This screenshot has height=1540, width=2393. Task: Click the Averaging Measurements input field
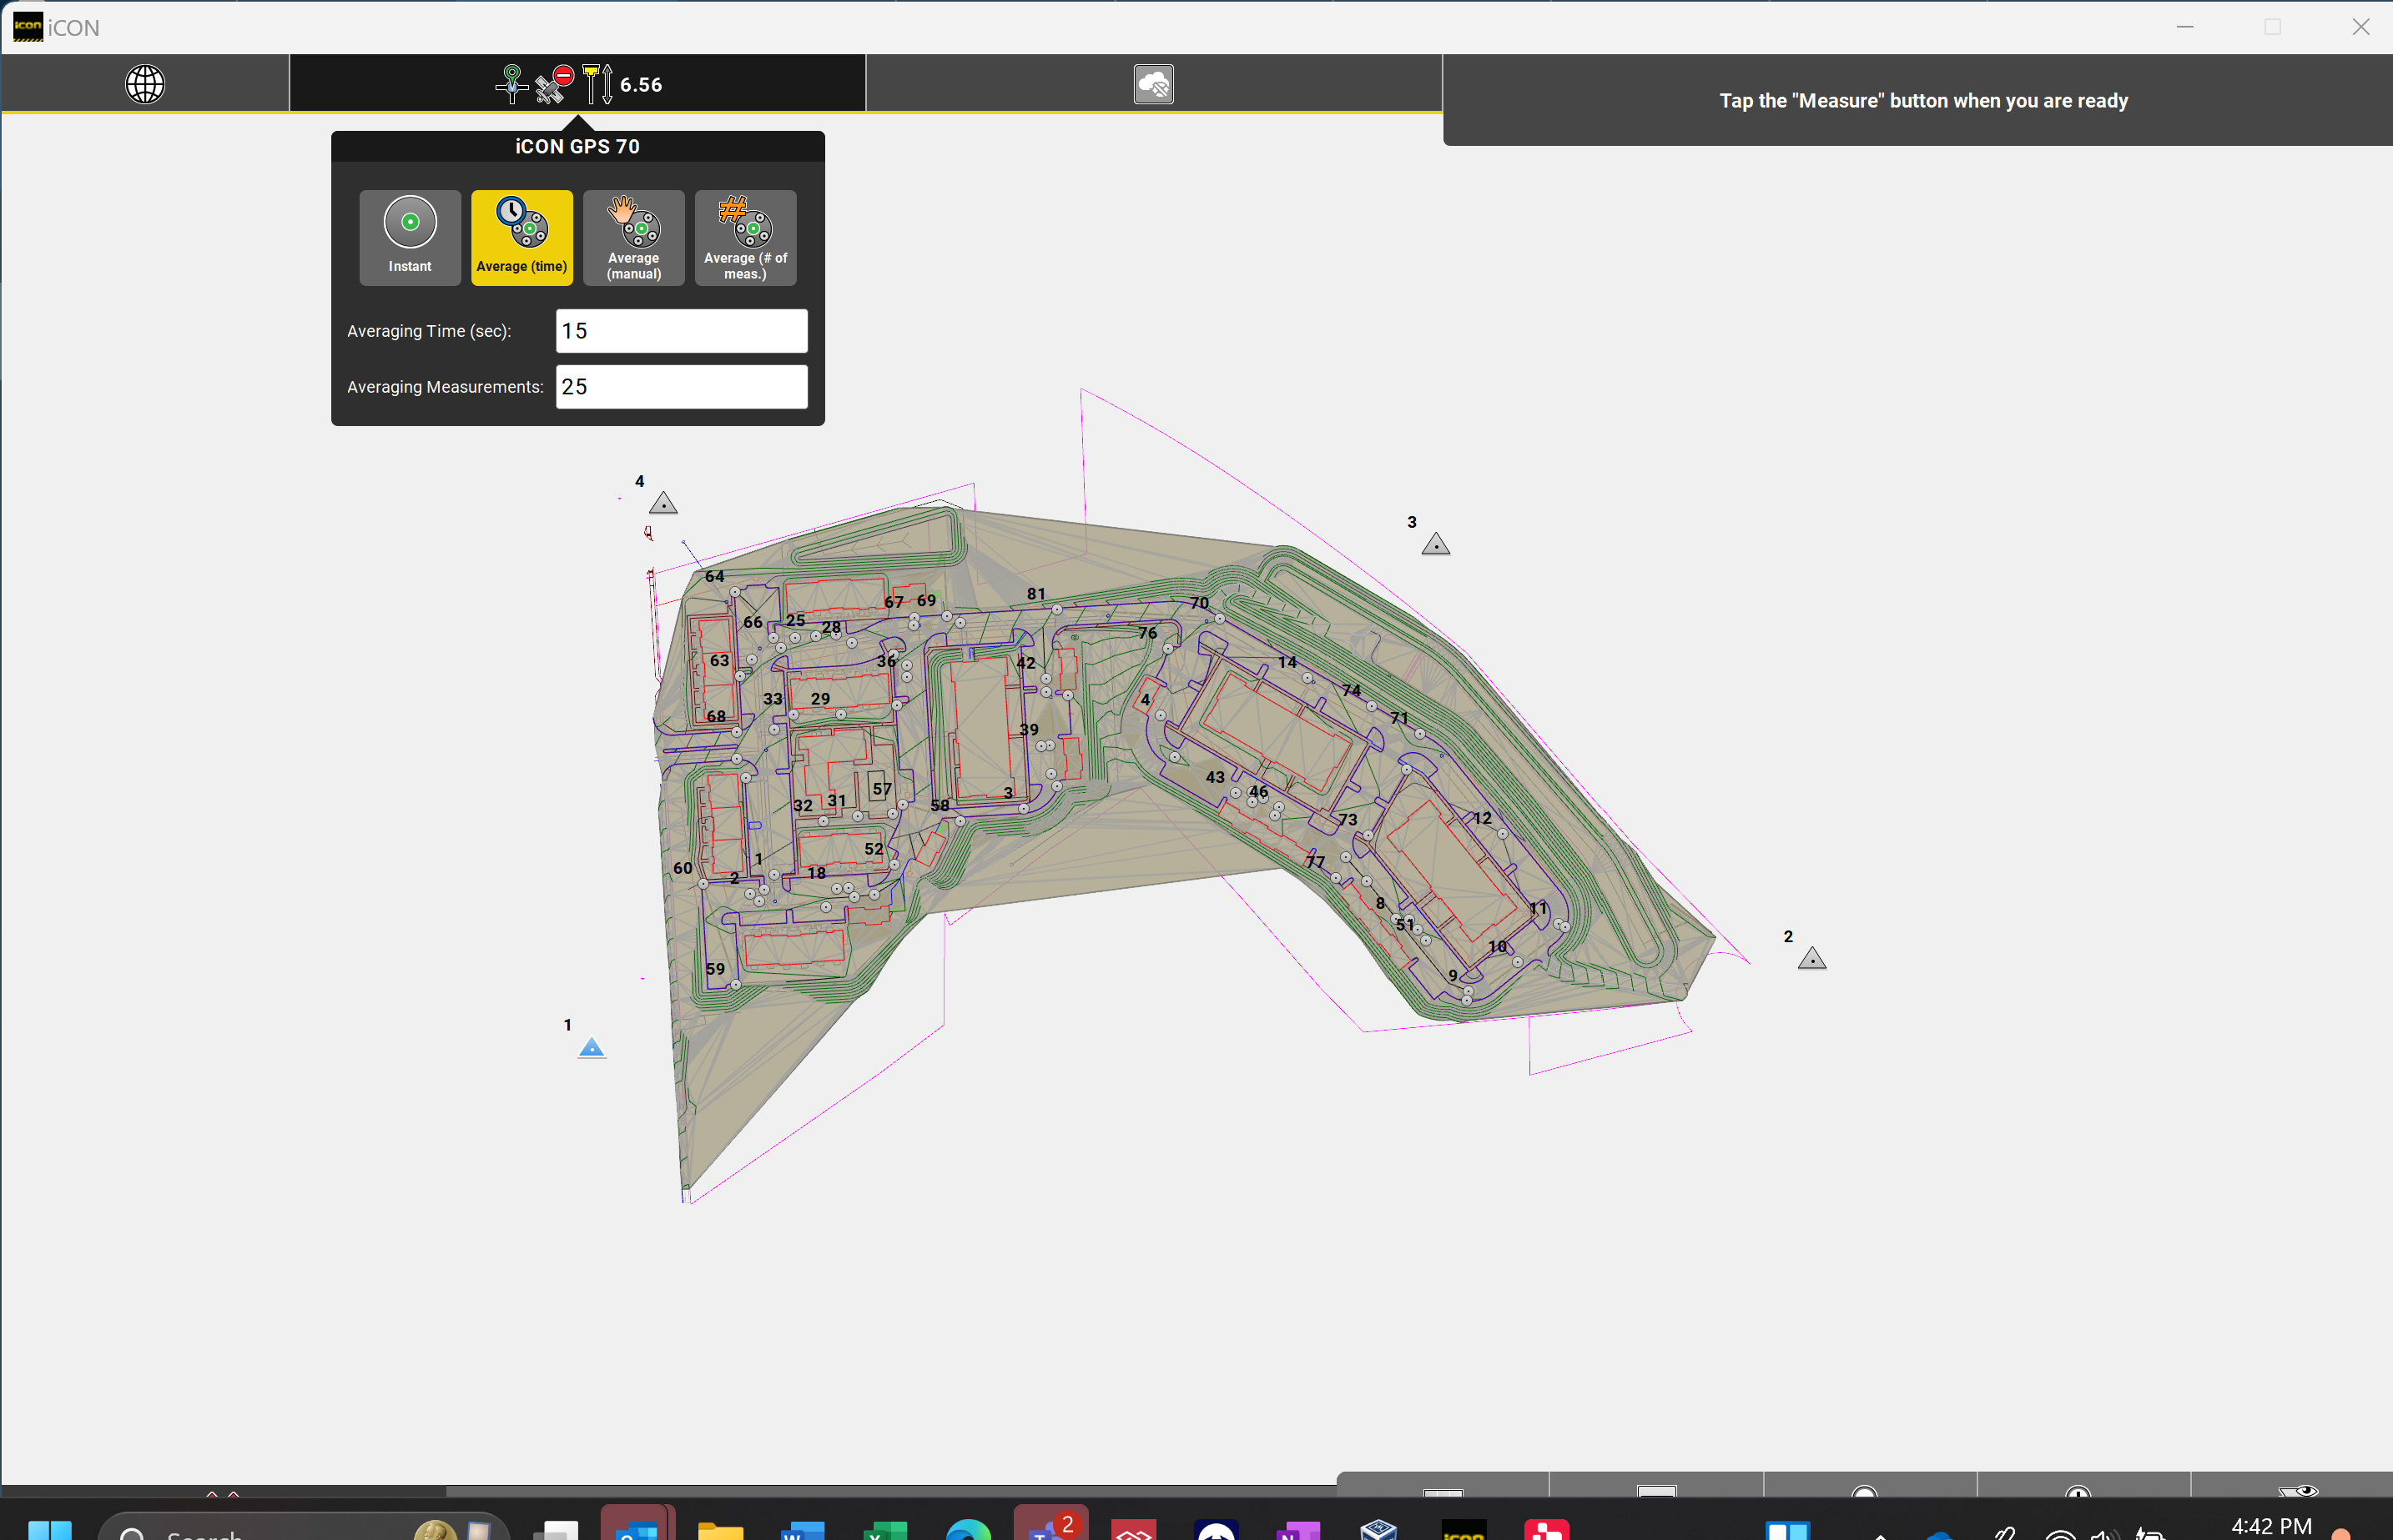(682, 387)
